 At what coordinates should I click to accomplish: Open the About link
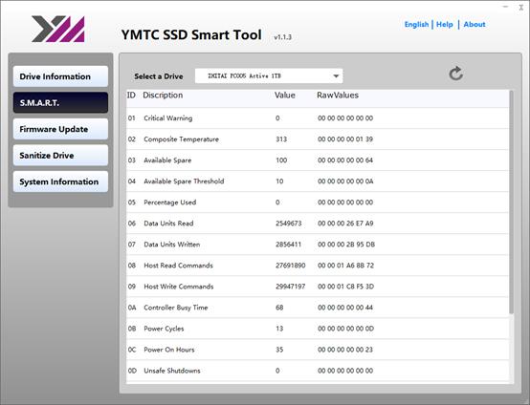[x=475, y=24]
